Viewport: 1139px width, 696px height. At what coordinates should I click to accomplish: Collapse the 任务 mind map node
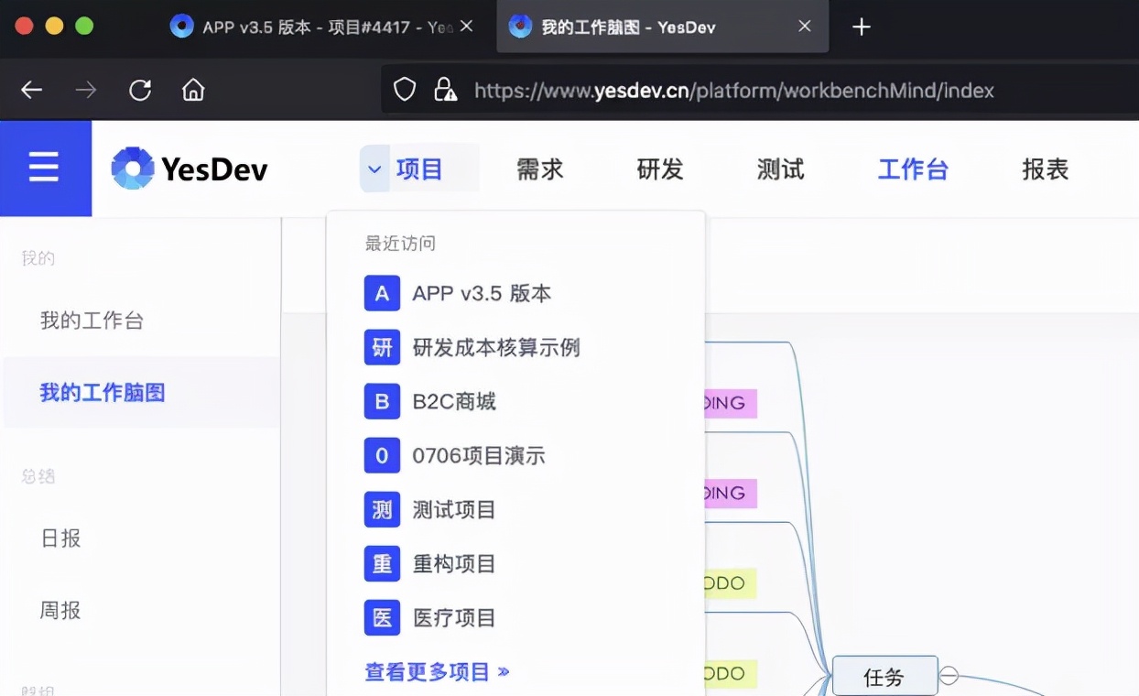coord(949,676)
